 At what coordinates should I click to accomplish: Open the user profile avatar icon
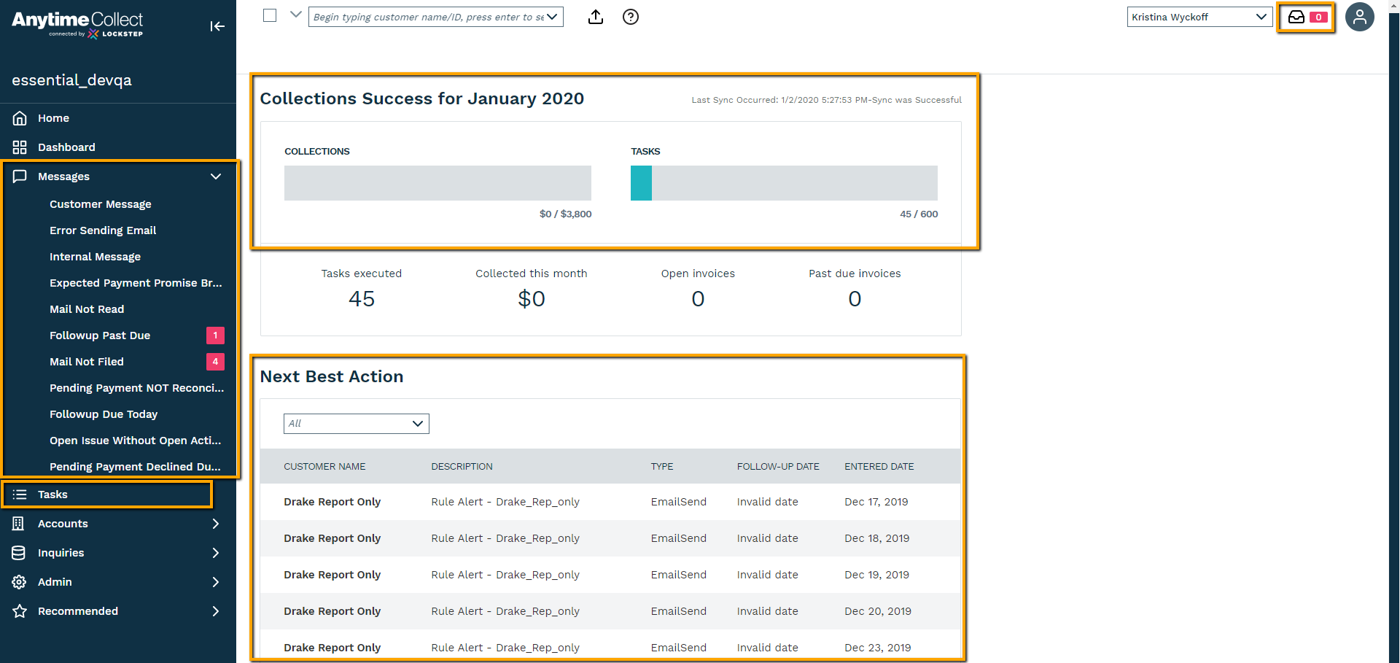1359,17
